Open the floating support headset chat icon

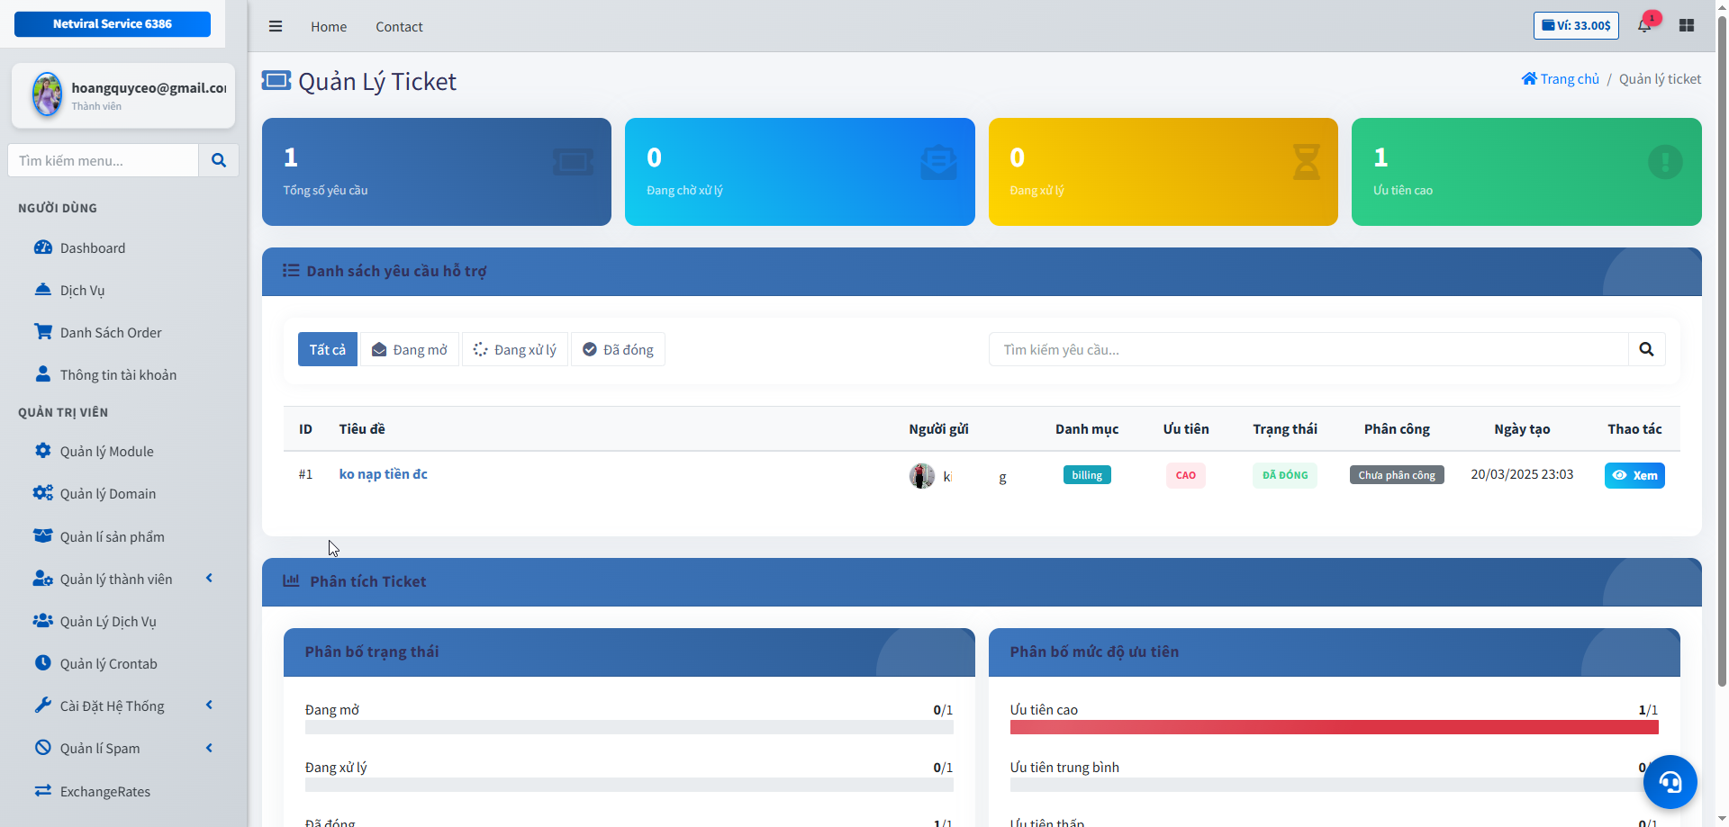1670,782
